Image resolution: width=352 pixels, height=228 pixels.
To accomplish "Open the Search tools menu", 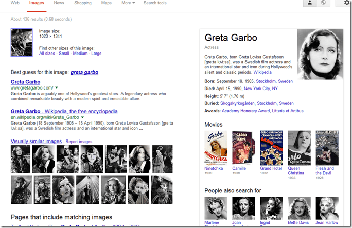I will coord(155,3).
